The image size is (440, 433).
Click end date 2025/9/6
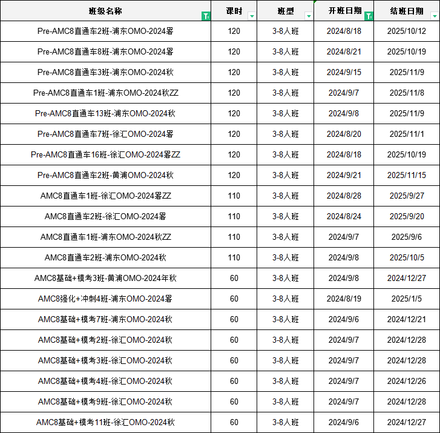[407, 237]
